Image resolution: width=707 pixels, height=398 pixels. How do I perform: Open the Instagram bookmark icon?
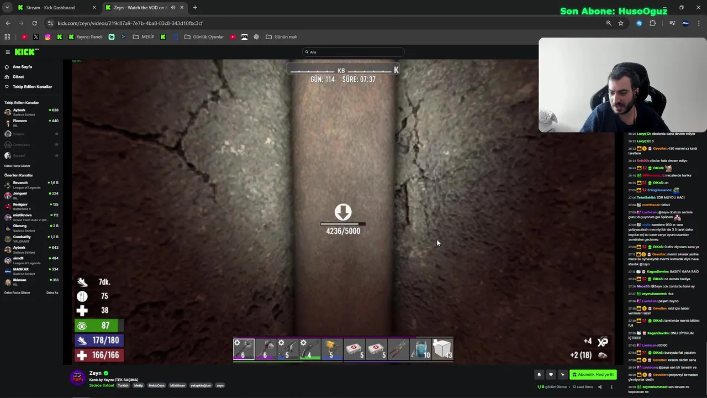(x=48, y=37)
